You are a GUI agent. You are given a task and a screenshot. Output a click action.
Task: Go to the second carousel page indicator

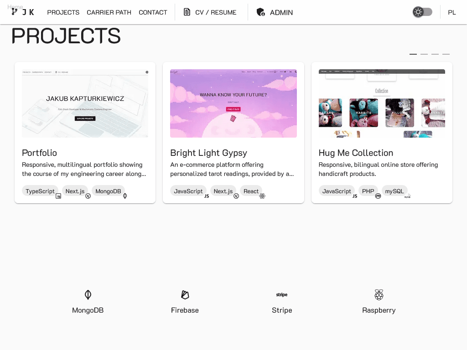[x=424, y=54]
